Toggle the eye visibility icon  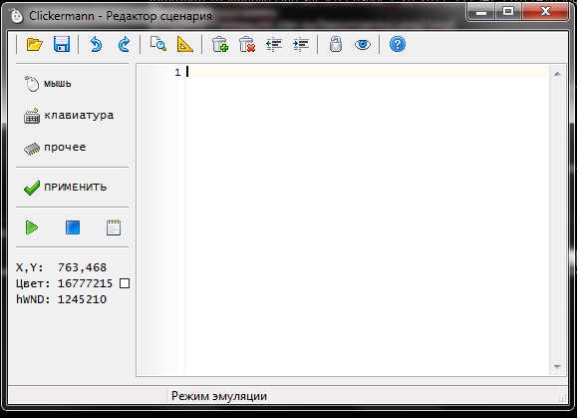pos(363,45)
